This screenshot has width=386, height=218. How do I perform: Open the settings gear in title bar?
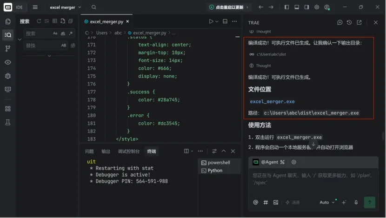pos(317,7)
